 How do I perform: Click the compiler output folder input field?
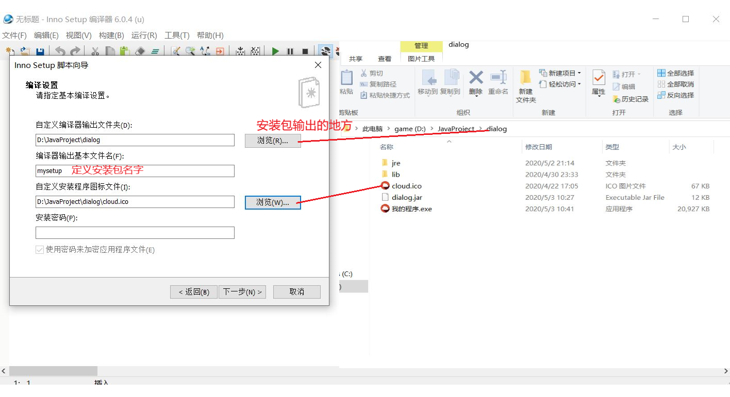click(x=135, y=140)
